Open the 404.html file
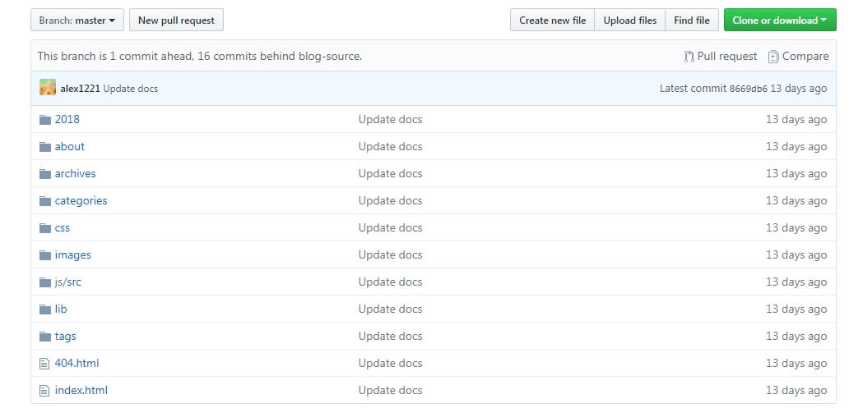863x408 pixels. coord(77,363)
